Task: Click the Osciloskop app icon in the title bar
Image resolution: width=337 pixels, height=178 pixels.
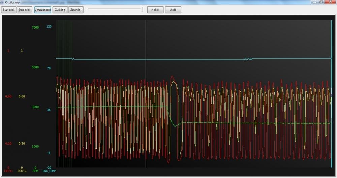Action: 2,2
